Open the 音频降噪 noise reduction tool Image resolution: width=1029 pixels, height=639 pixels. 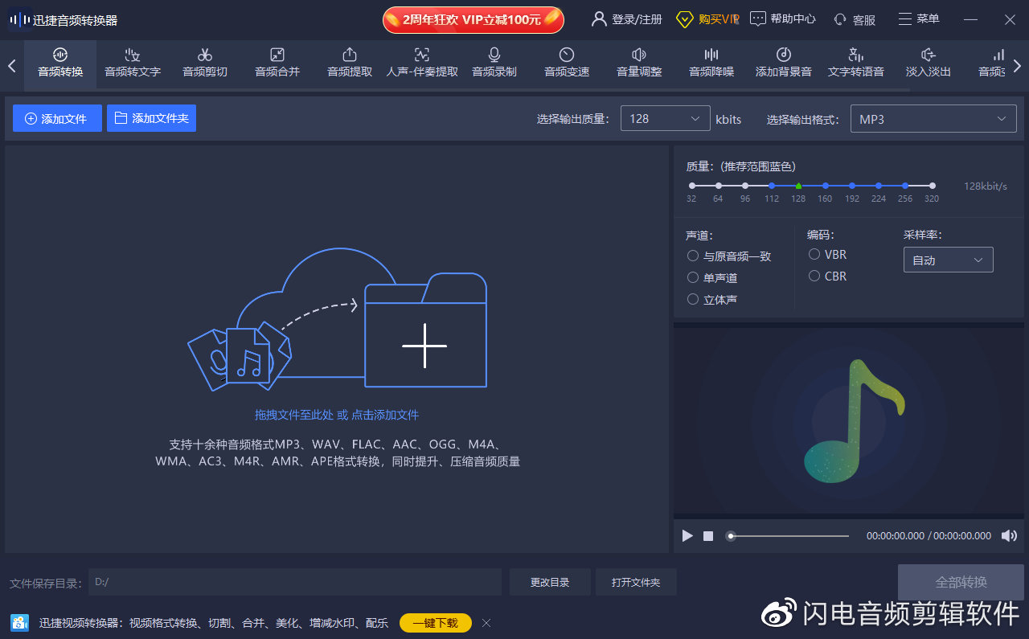(711, 64)
